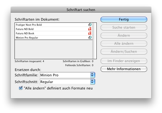The image size is (162, 113).
Task: Select Frutiger Next Pro Bold in font list
Action: pyautogui.click(x=54, y=25)
